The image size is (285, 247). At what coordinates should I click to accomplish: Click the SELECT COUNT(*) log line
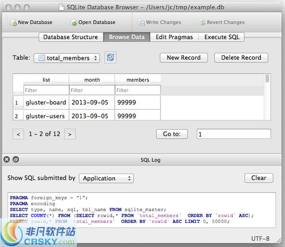click(132, 216)
